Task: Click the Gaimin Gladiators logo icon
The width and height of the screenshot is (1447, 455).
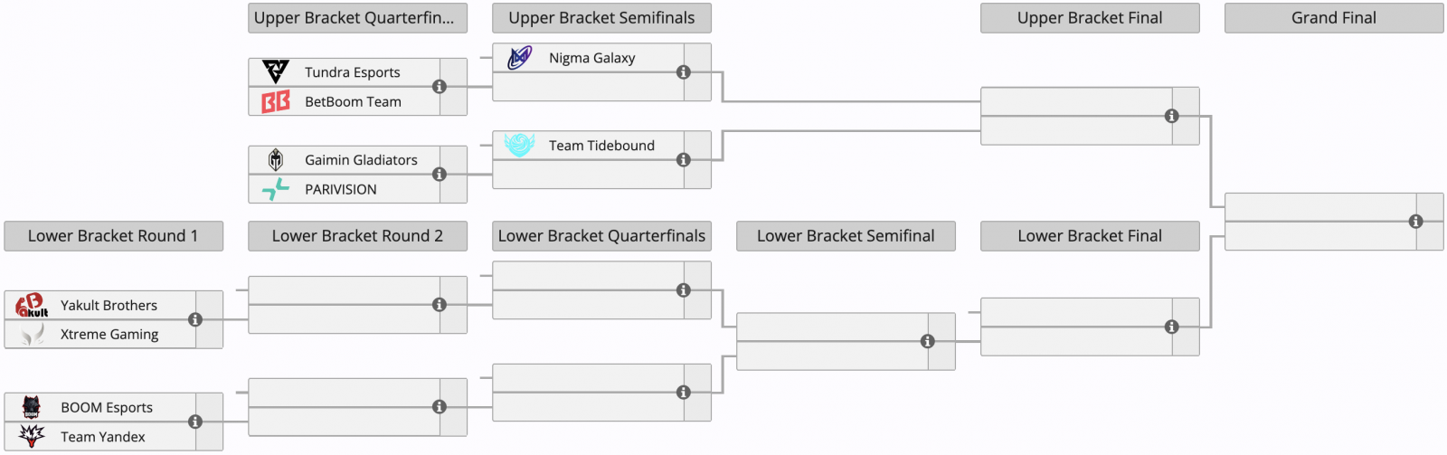Action: [x=276, y=160]
